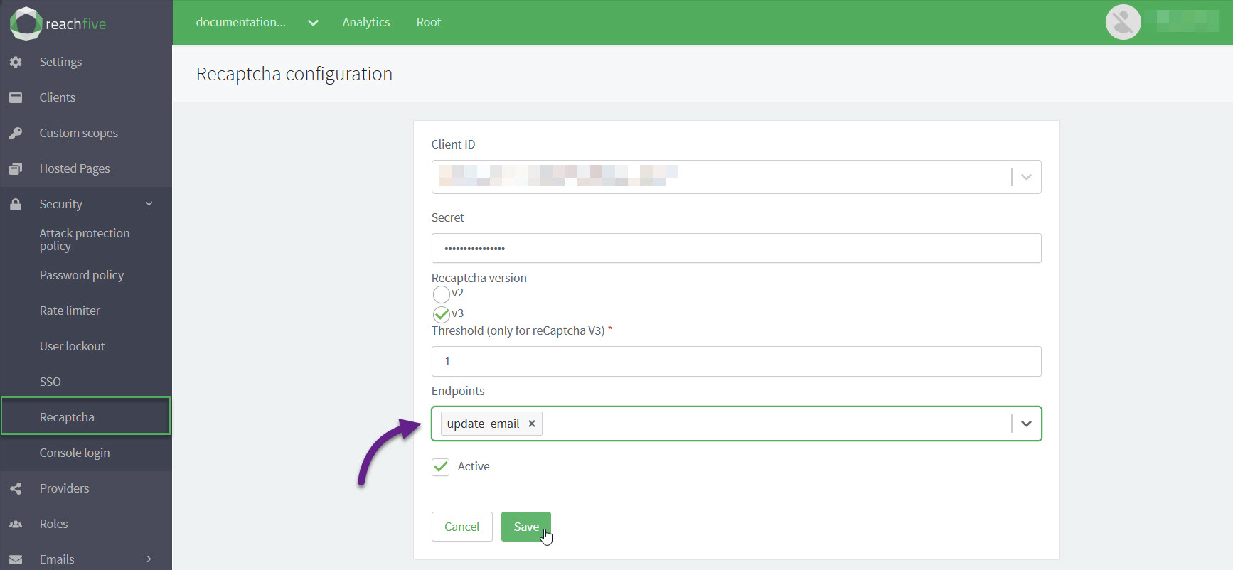This screenshot has width=1233, height=570.
Task: Remove the update_email endpoint tag
Action: point(531,424)
